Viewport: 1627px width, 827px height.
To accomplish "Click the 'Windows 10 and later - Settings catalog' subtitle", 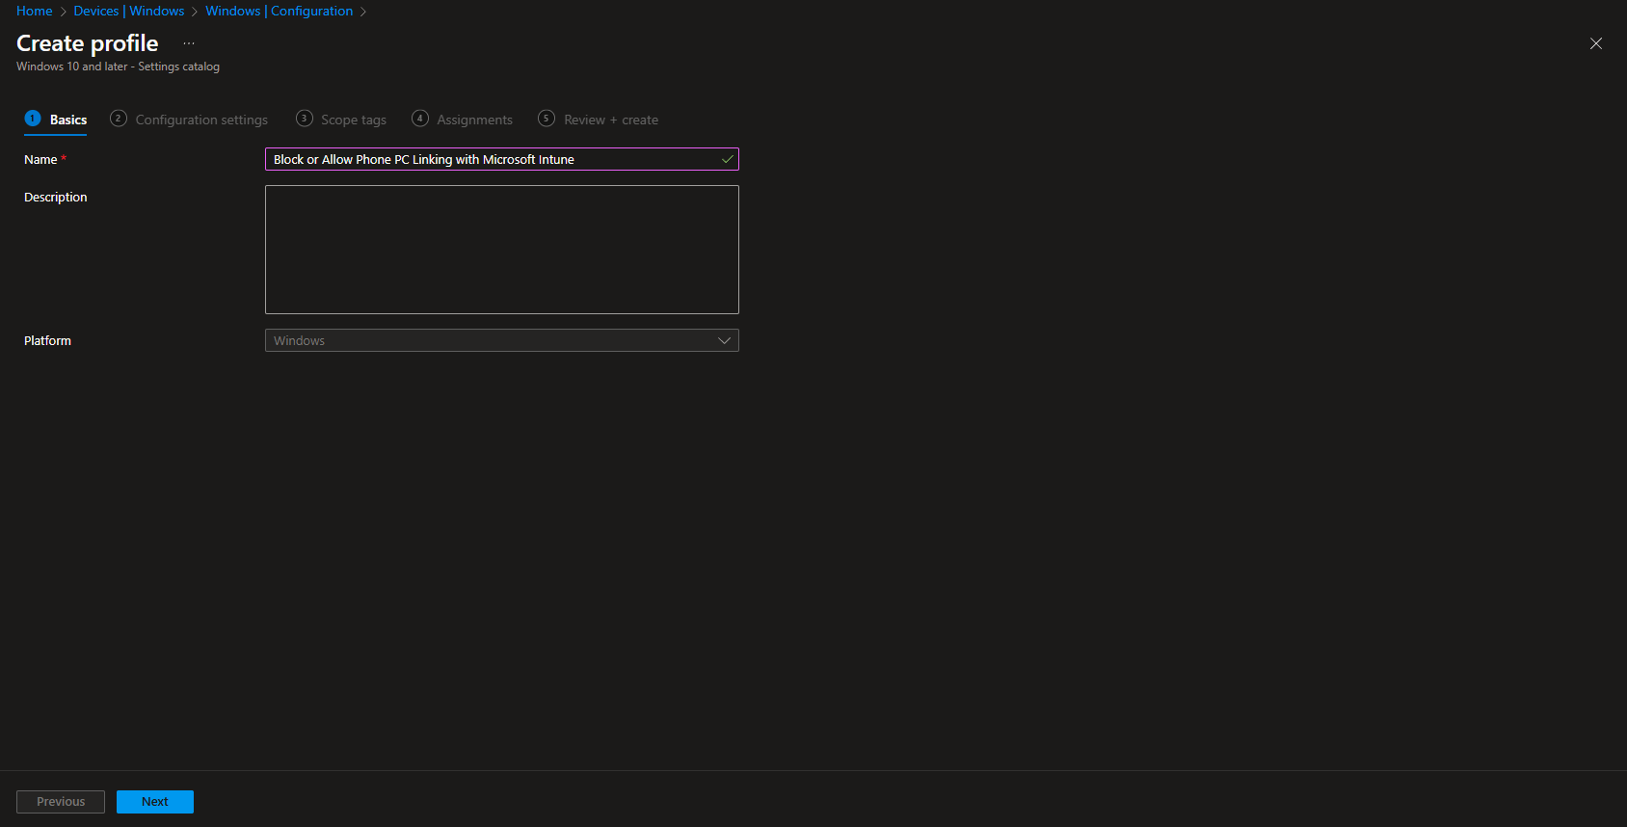I will pyautogui.click(x=118, y=67).
